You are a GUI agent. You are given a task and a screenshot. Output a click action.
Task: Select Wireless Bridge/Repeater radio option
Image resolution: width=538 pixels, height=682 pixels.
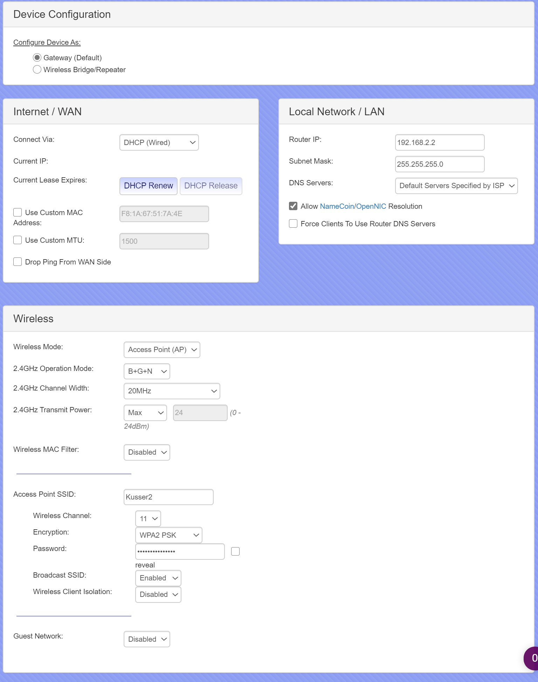(37, 69)
